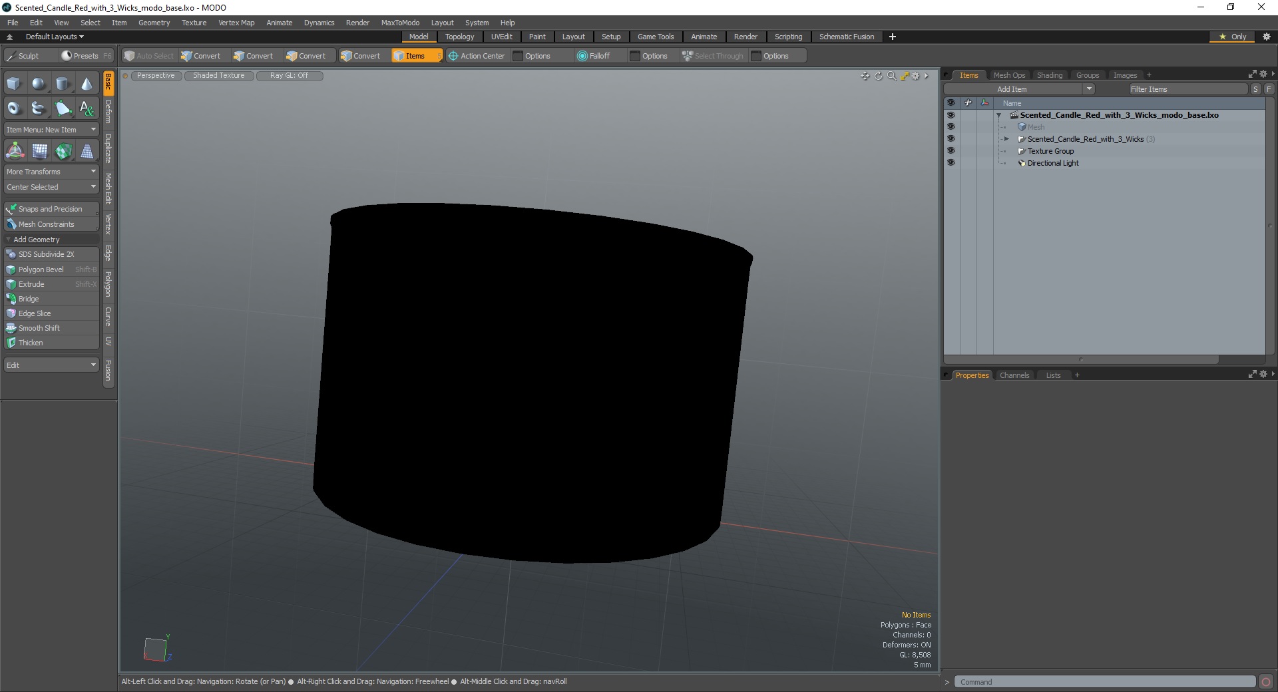Select the Texture Group item row

coord(1105,151)
